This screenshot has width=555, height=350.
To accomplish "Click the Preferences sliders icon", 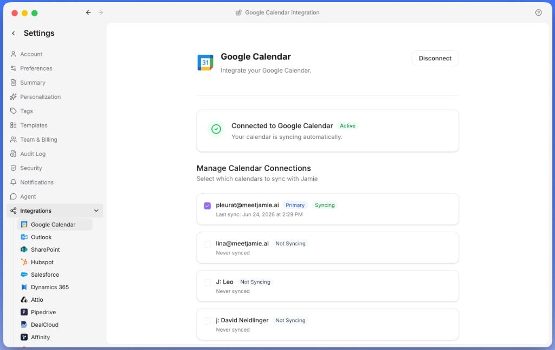I will pos(14,68).
